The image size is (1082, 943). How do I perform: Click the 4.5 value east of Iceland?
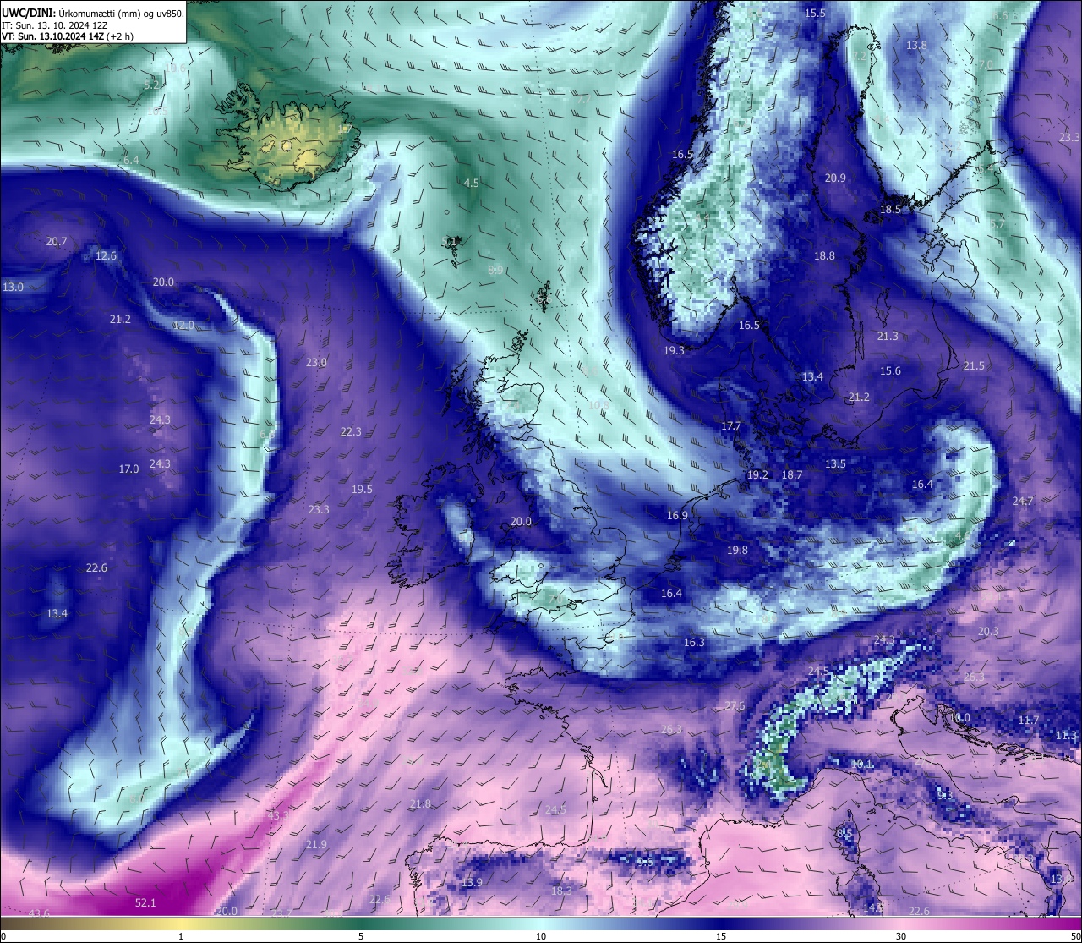[472, 183]
